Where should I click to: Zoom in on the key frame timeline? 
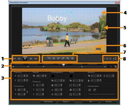coord(116,67)
